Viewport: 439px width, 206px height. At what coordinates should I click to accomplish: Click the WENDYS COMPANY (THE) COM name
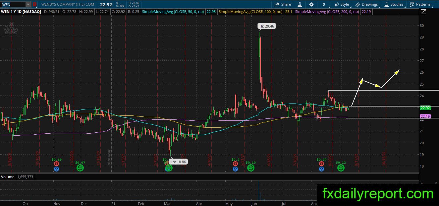tap(68, 4)
